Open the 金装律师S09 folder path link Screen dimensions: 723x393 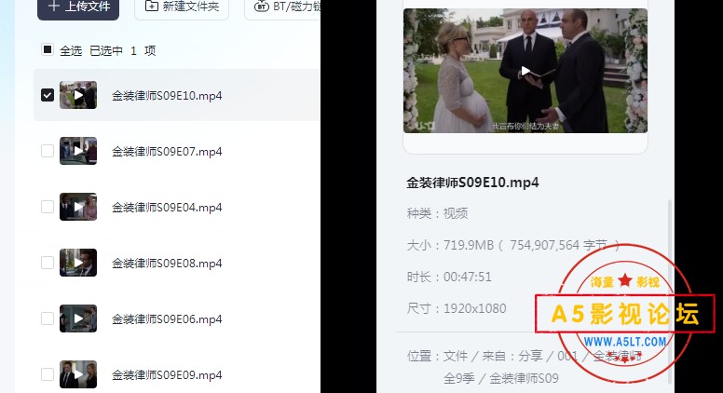[524, 379]
